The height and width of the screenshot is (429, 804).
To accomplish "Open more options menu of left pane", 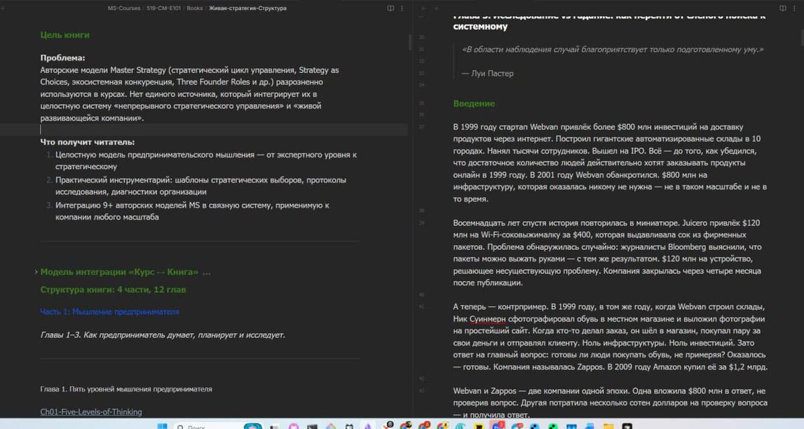I will (401, 8).
